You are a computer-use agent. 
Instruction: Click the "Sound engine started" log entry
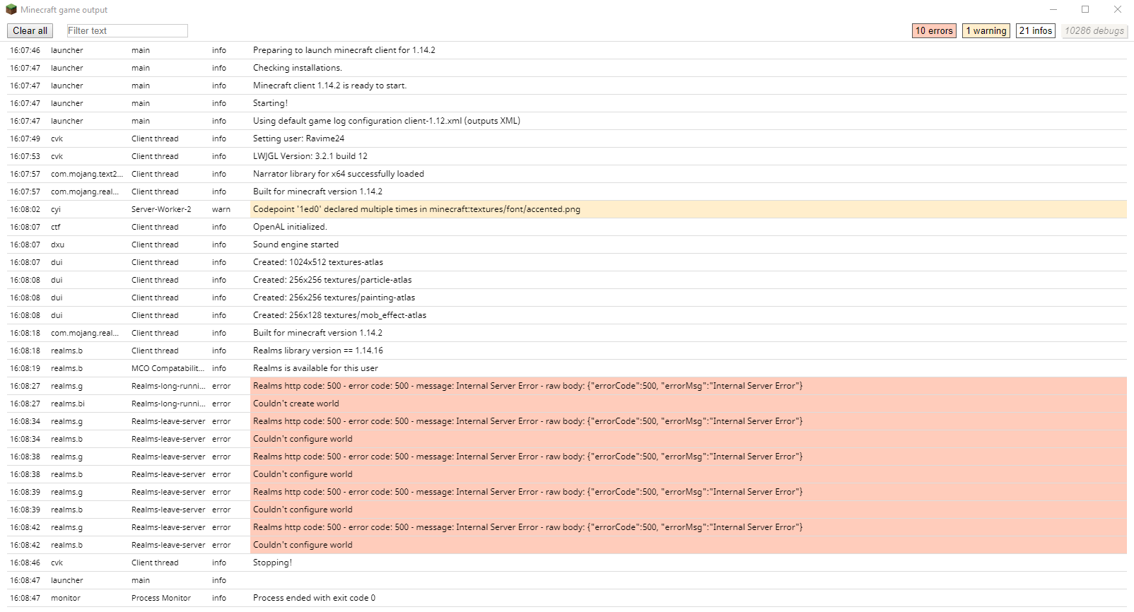pos(296,245)
